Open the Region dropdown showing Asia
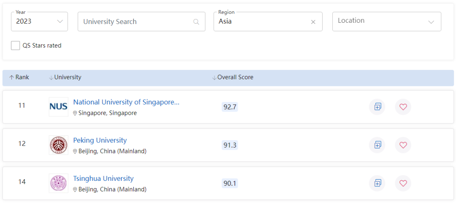The width and height of the screenshot is (456, 204). 268,21
